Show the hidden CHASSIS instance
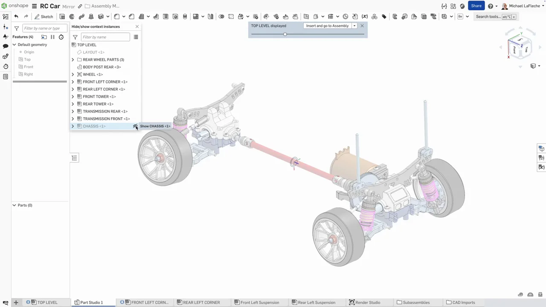The image size is (546, 307). pos(135,126)
